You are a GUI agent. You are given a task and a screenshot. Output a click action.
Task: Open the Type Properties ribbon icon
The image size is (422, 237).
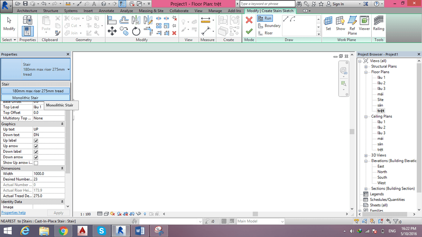pos(27,20)
